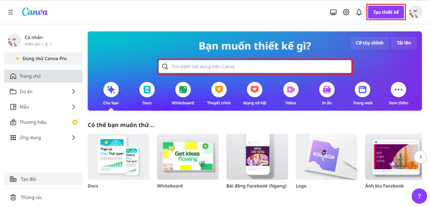The width and height of the screenshot is (430, 207).
Task: Open the Xem thêm more icon
Action: pos(398,90)
